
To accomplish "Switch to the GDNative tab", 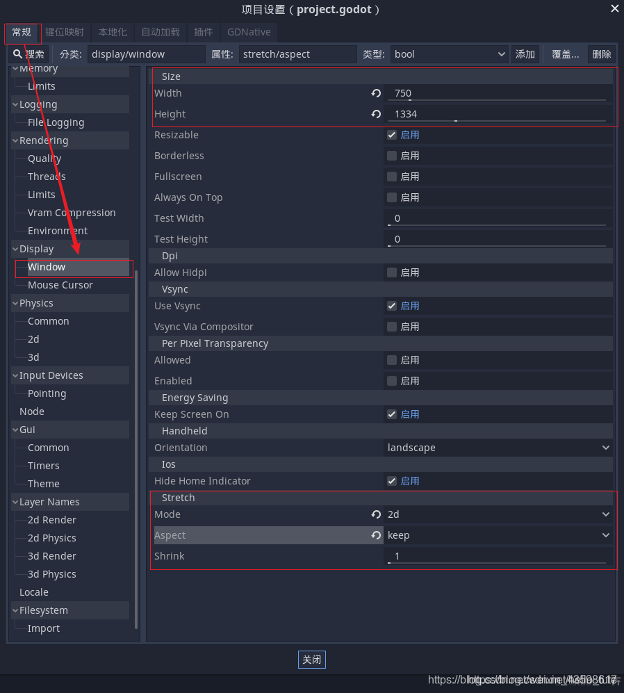I will 249,32.
